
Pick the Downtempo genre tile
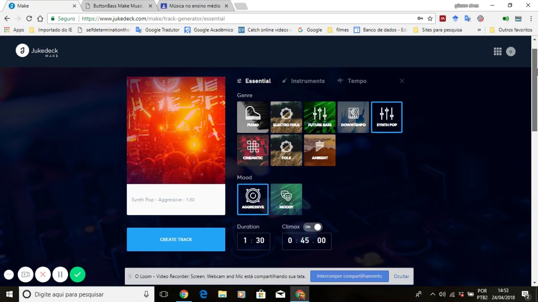click(x=353, y=117)
